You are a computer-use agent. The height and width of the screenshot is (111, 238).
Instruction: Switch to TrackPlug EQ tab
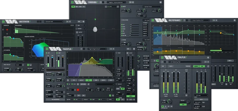click(x=89, y=80)
